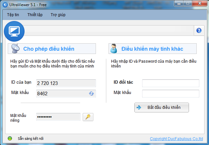
Task: Click the person avatar icon
Action: tap(114, 48)
